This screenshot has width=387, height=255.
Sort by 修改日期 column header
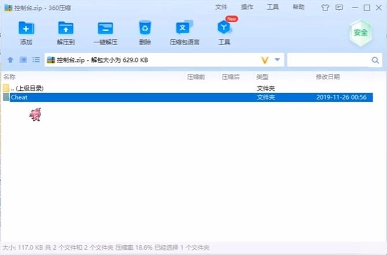[328, 76]
